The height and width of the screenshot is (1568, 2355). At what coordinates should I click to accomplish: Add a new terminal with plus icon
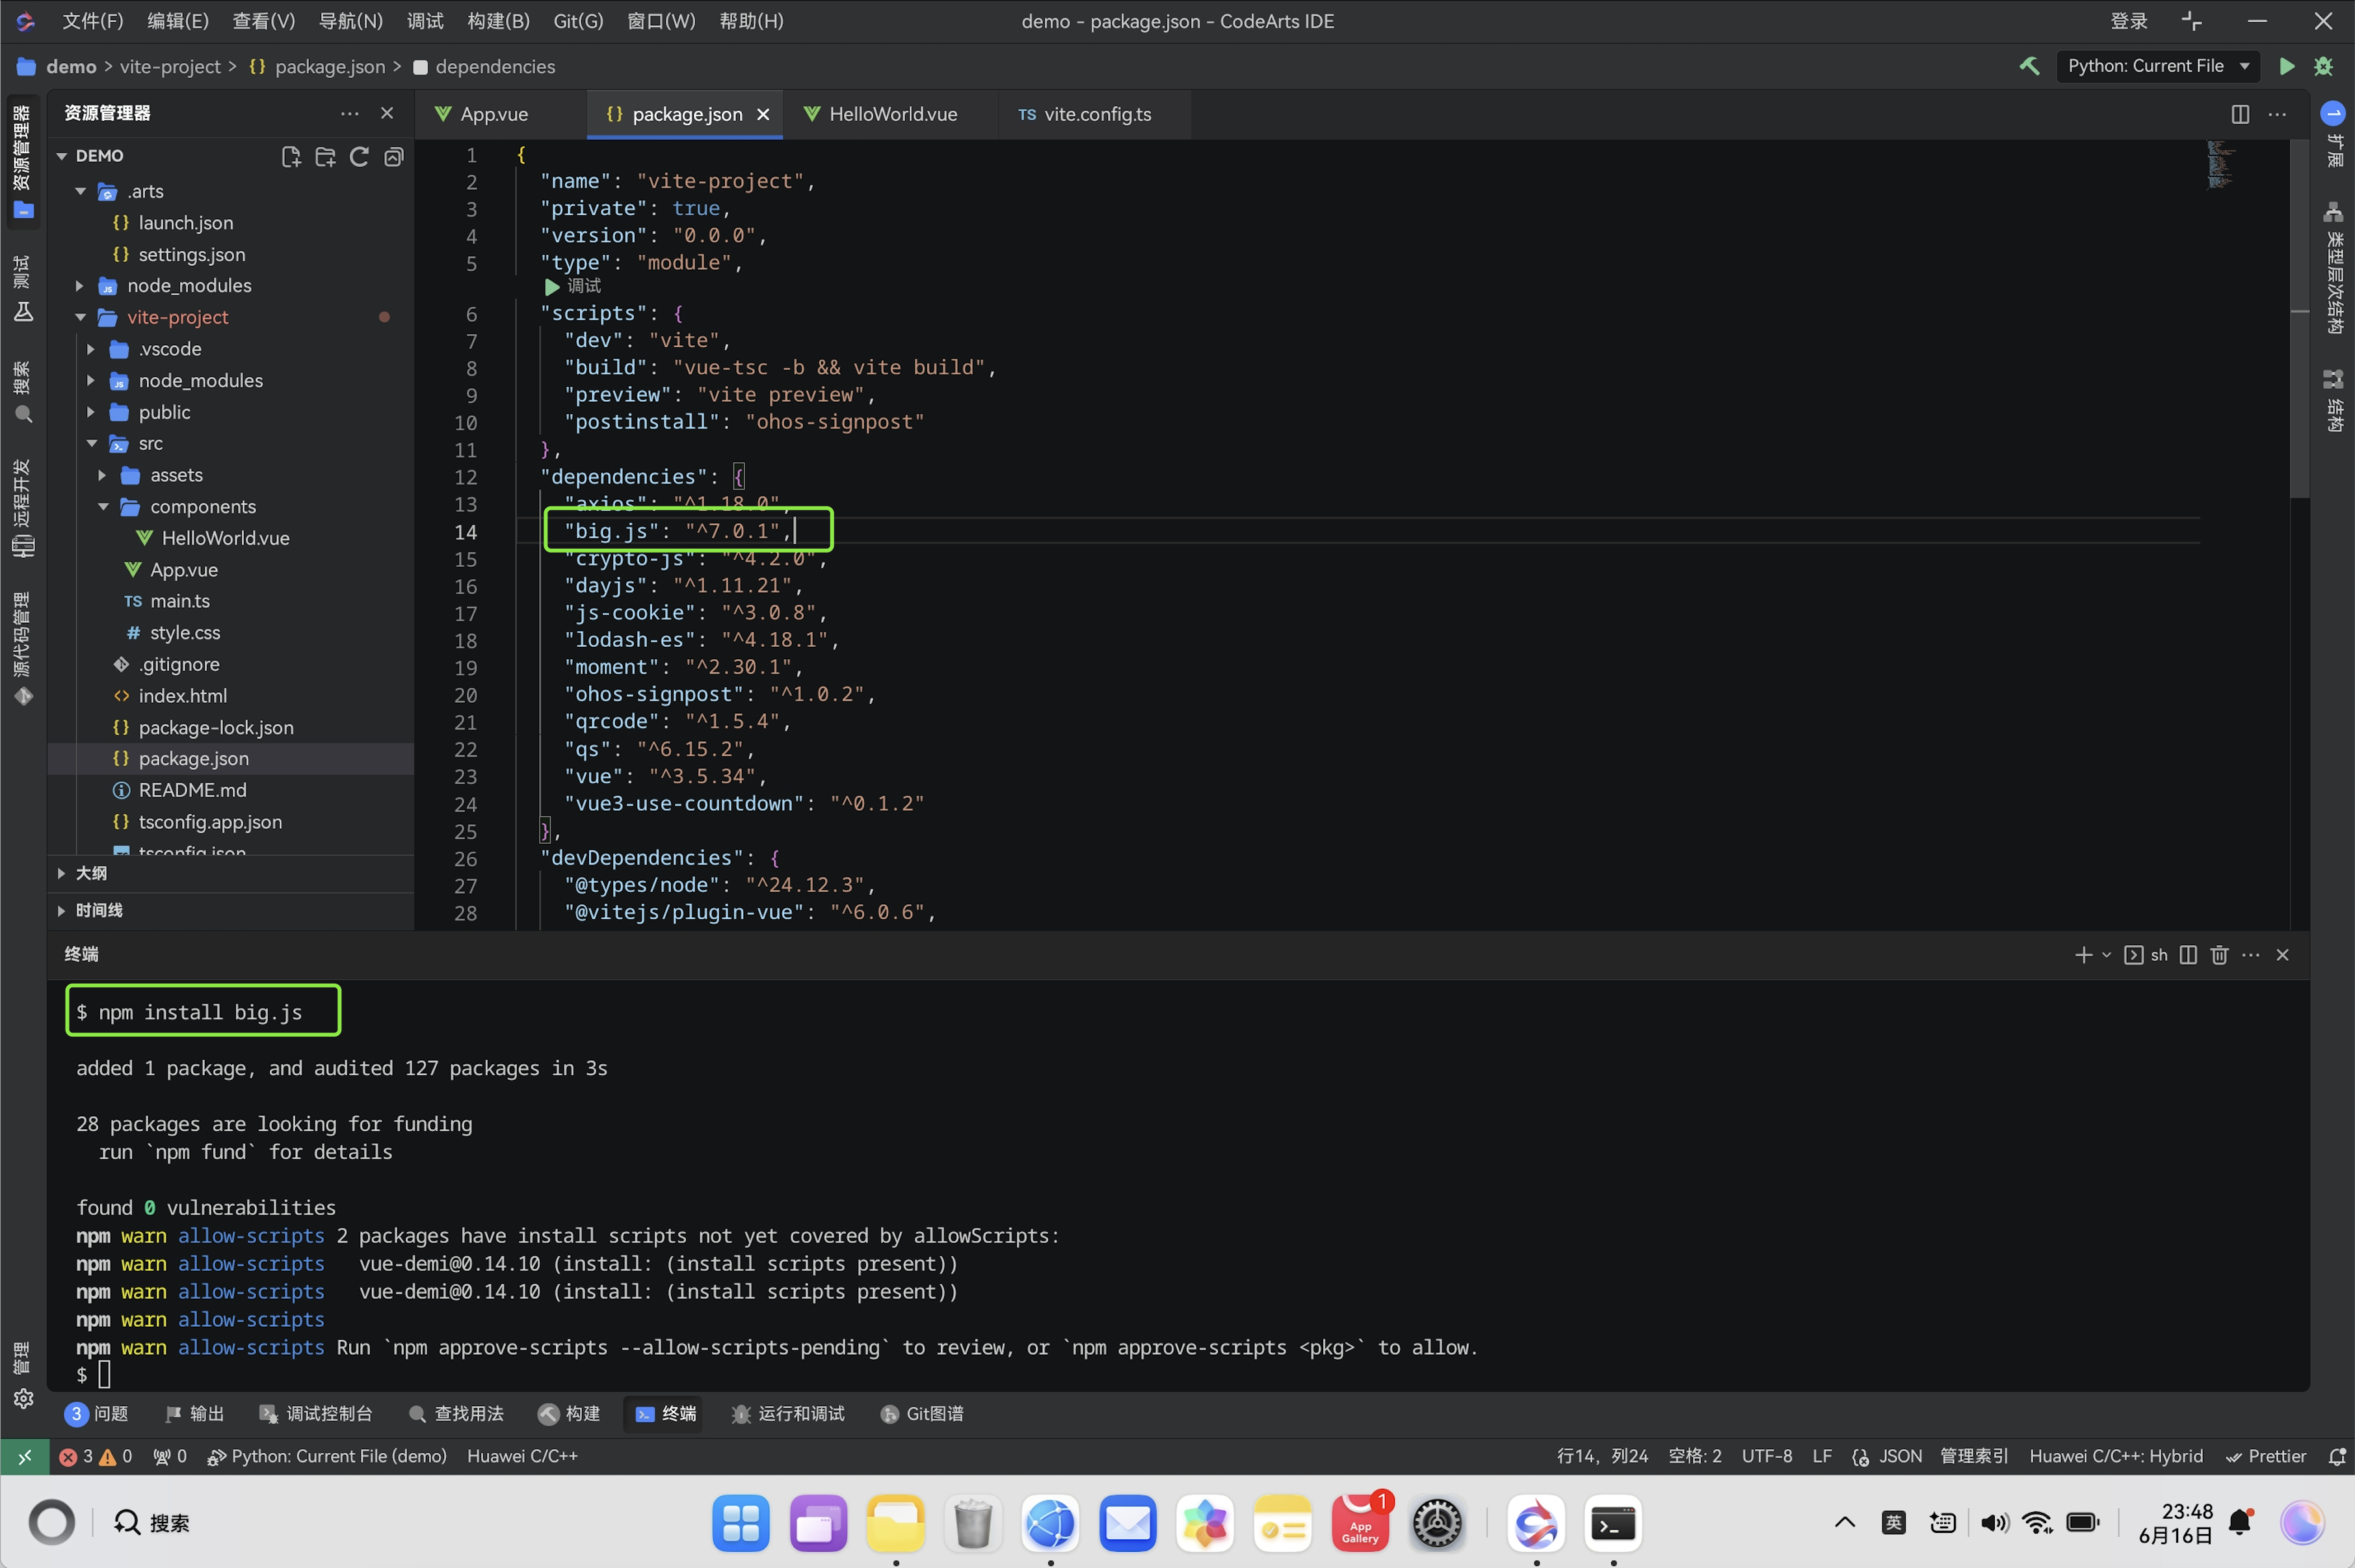click(2083, 955)
